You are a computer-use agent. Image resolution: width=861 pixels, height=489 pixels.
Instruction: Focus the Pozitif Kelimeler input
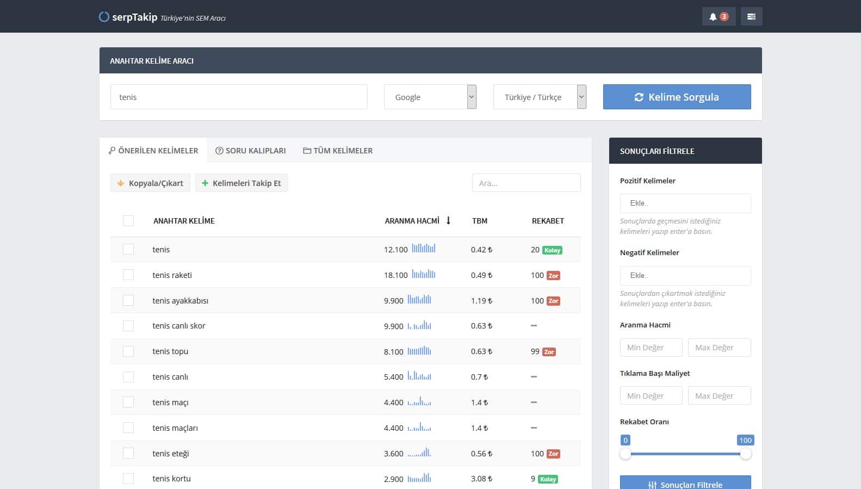tap(685, 203)
